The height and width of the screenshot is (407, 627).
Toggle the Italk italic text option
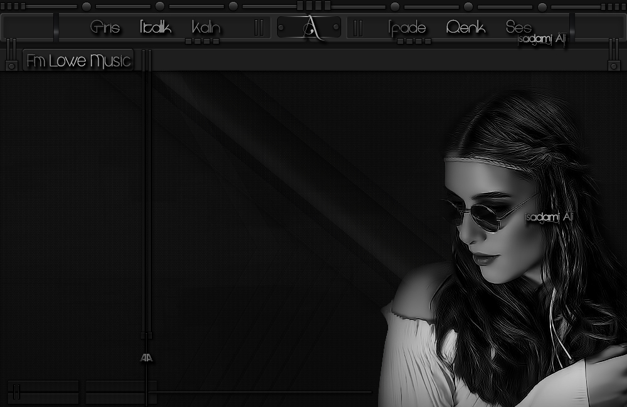click(x=155, y=27)
